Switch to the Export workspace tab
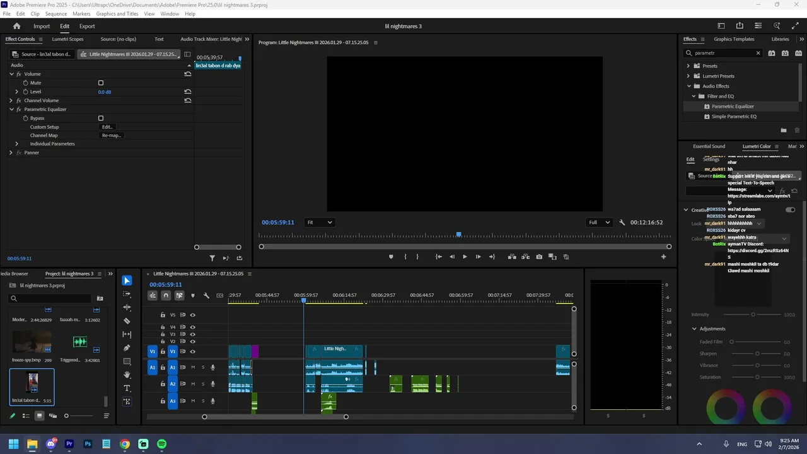 (x=87, y=26)
